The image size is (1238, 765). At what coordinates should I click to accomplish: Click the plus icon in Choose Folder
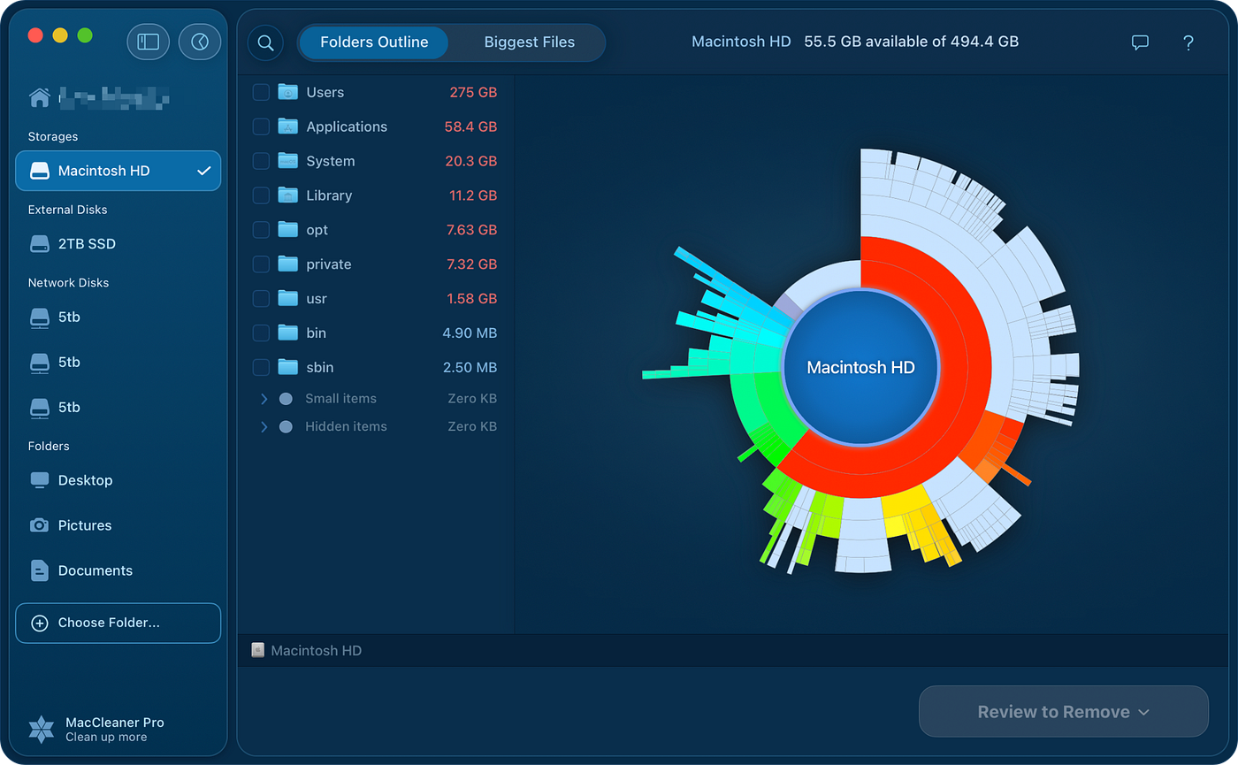tap(39, 623)
